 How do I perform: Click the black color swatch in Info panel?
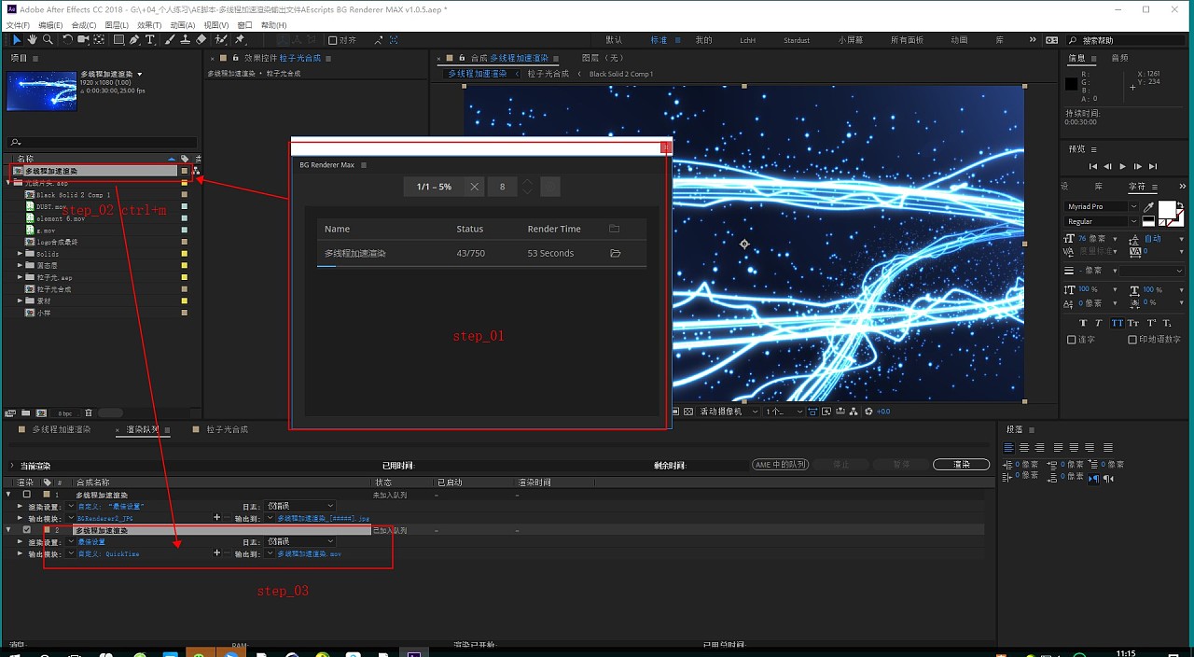(1072, 84)
